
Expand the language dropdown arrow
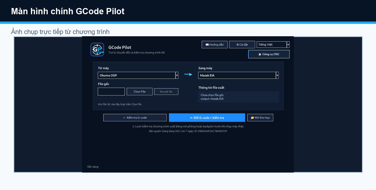tap(288, 44)
